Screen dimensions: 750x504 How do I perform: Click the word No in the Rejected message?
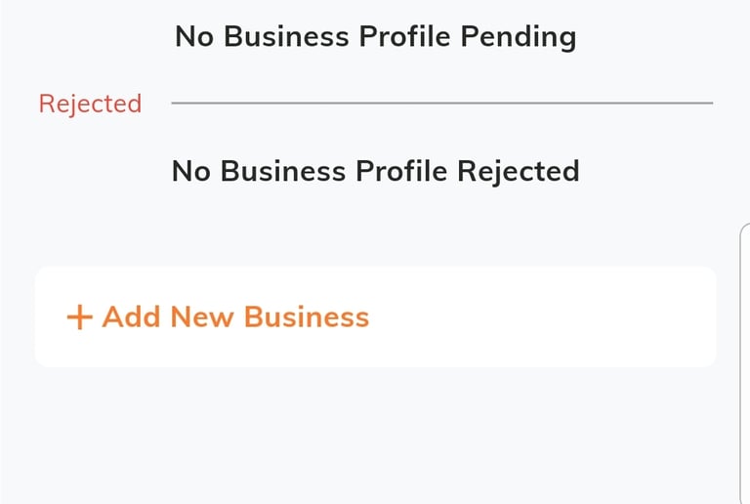pos(189,171)
